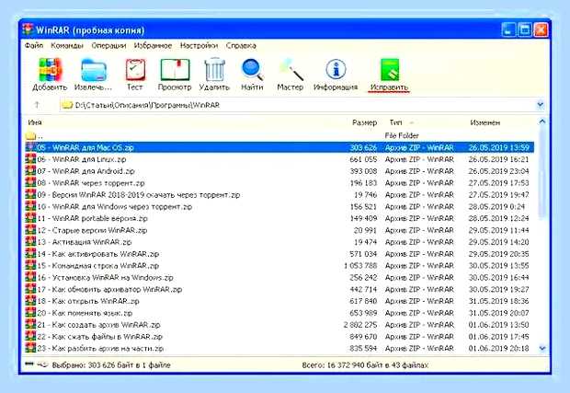This screenshot has height=393, width=570.
Task: Click status text Всего: 16 372 940 байт
Action: tap(365, 364)
